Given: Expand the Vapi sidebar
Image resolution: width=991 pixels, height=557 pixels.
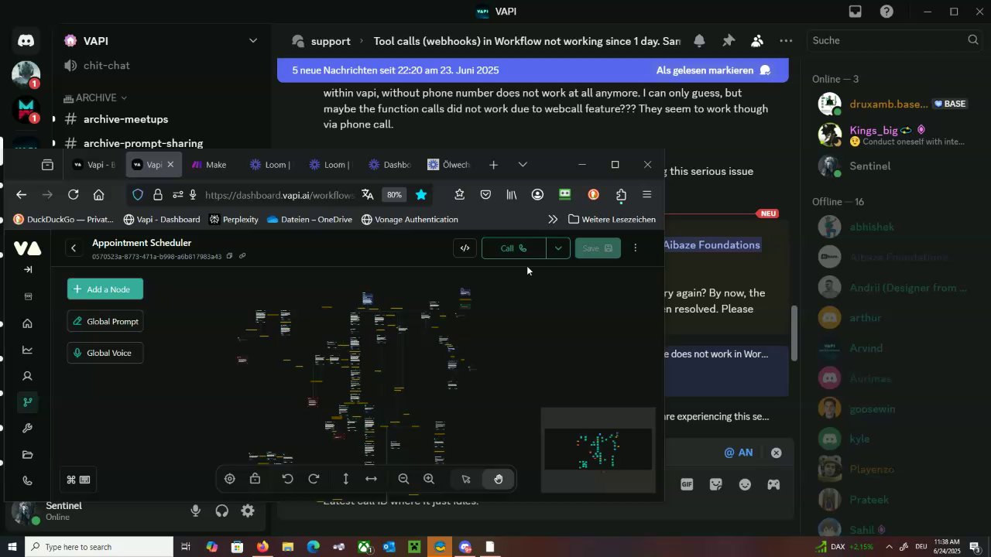Looking at the screenshot, I should 28,269.
